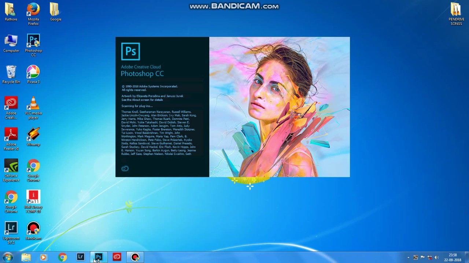Open File Explorer from the taskbar
This screenshot has width=469, height=263.
click(26, 257)
